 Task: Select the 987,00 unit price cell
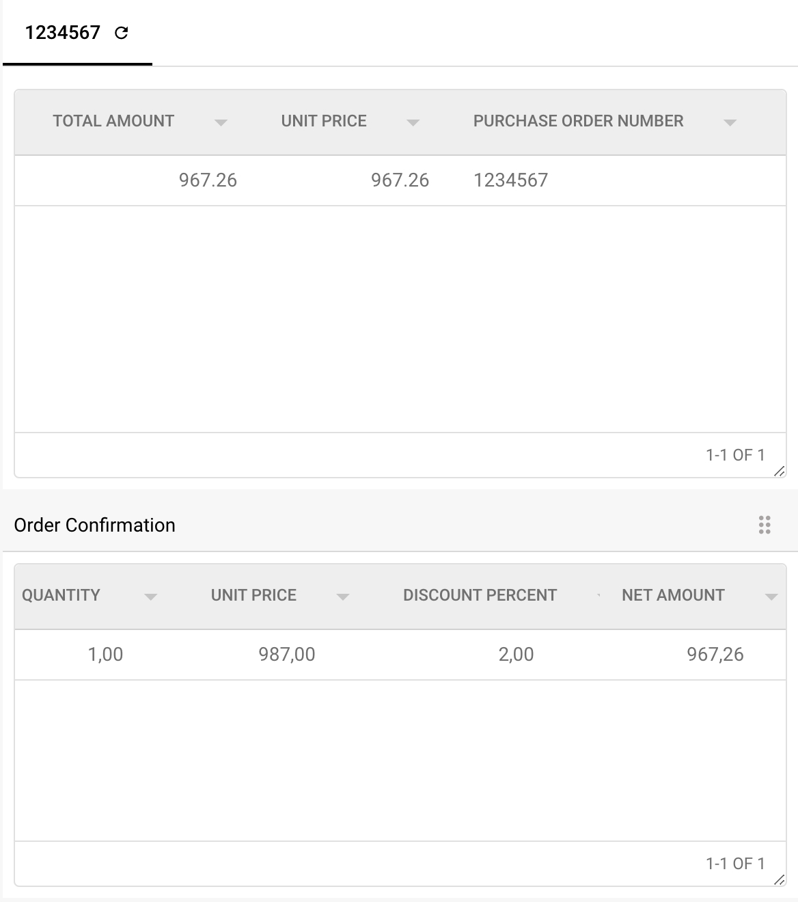click(286, 655)
